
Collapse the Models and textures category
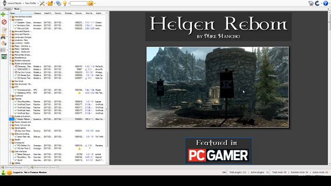click(10, 64)
